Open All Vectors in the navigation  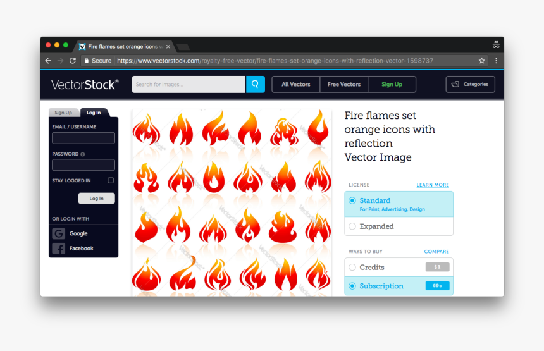[x=296, y=84]
